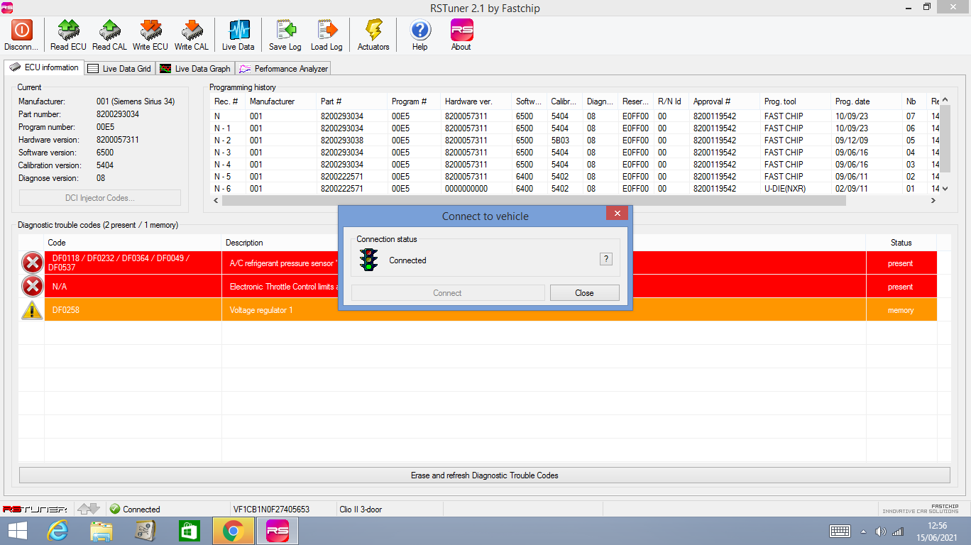Click the Load Log icon
Image resolution: width=971 pixels, height=545 pixels.
327,30
